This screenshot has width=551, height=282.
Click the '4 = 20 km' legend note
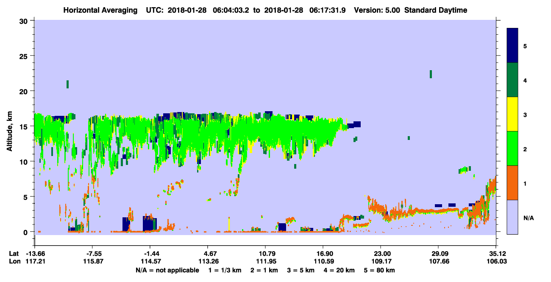[x=340, y=270]
